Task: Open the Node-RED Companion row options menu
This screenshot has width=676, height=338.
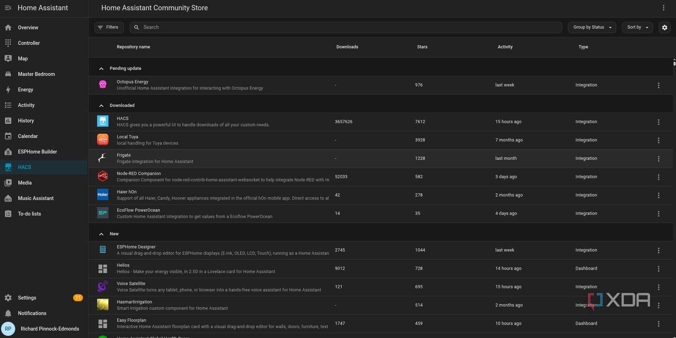Action: pyautogui.click(x=659, y=177)
